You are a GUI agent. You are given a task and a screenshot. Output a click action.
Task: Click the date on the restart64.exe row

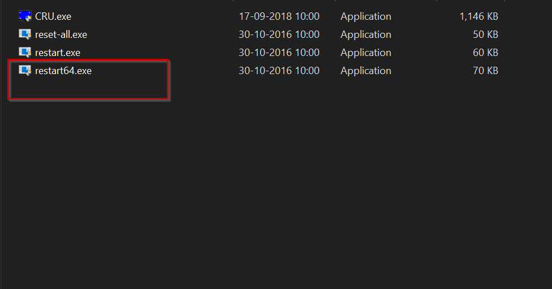(x=279, y=71)
